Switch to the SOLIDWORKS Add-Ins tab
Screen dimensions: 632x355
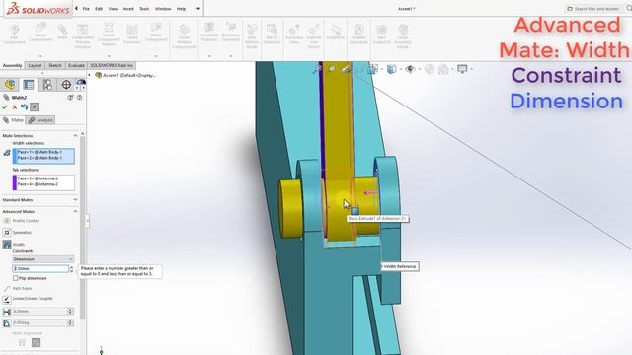[x=112, y=65]
